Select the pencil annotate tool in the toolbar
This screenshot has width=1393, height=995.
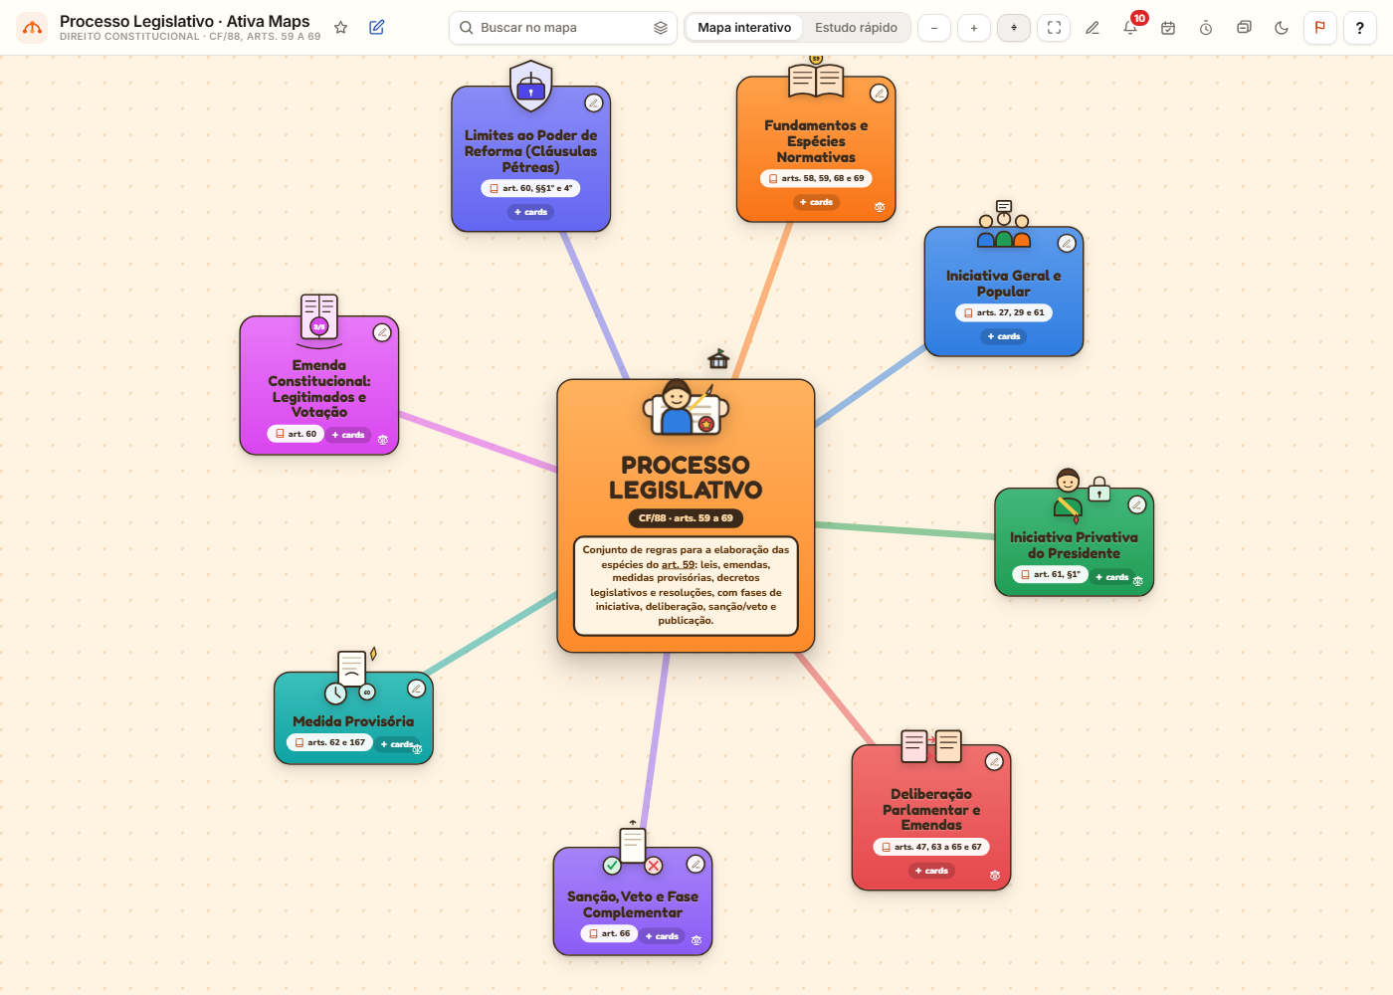click(x=1093, y=28)
